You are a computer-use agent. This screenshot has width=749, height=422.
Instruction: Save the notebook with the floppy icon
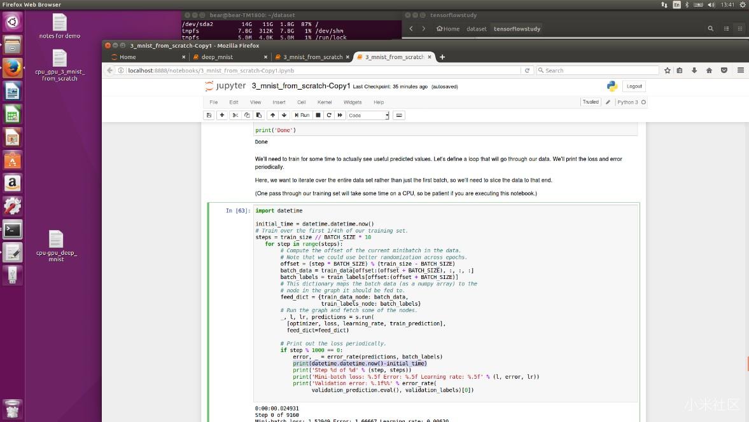tap(209, 116)
